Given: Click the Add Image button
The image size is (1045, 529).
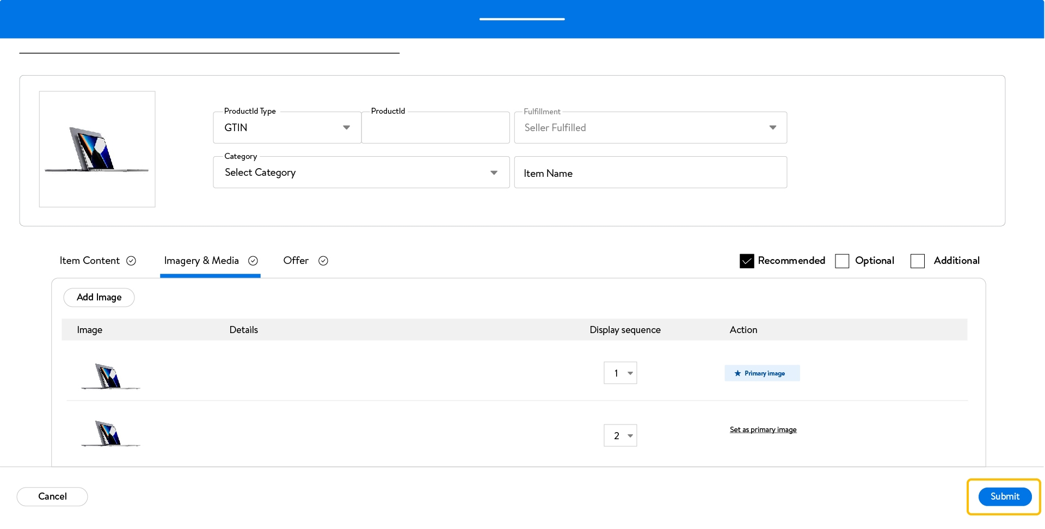Looking at the screenshot, I should pyautogui.click(x=99, y=297).
